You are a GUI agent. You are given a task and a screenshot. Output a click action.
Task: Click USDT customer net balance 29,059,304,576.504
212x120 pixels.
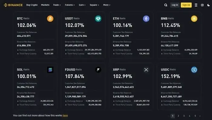click(x=76, y=36)
